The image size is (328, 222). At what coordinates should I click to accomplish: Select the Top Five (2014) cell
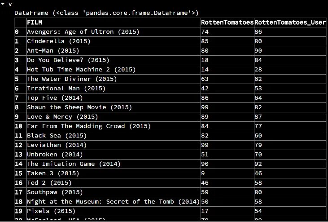point(114,98)
